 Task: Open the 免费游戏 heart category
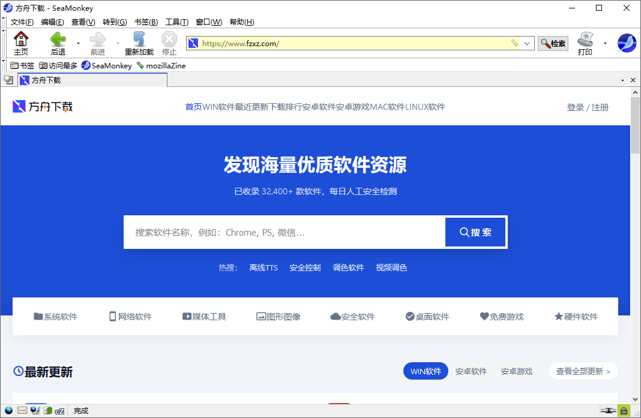502,317
